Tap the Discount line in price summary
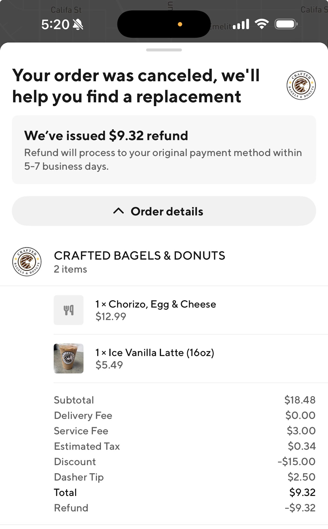 [x=184, y=461]
